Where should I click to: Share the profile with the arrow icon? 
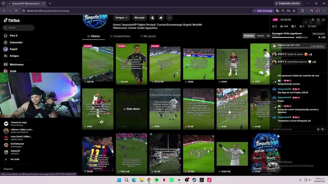(161, 18)
